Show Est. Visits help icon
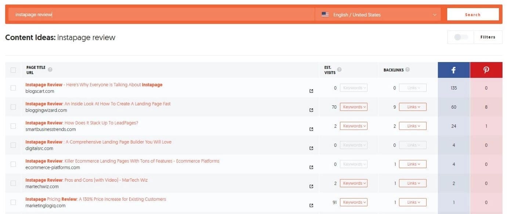Screen dimensions: 507x214 coord(339,69)
